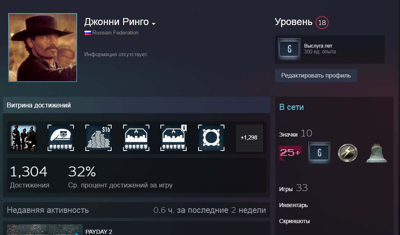Open the Выслуга лет featured badge panel
The image size is (400, 235).
tap(329, 49)
